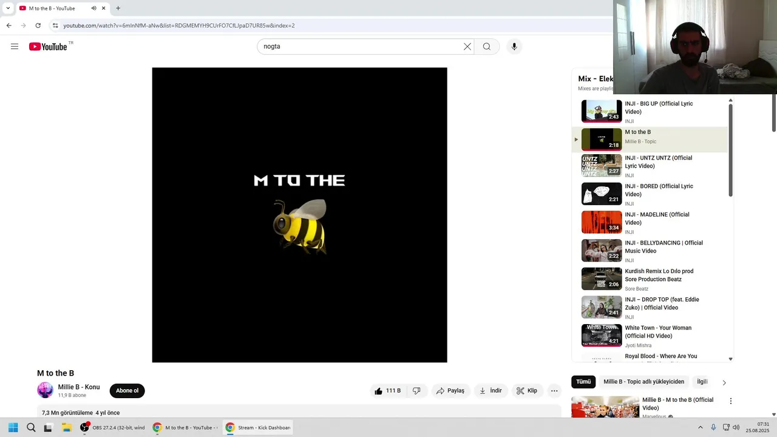Viewport: 777px width, 437px height.
Task: View site information icon in address bar
Action: pyautogui.click(x=55, y=25)
